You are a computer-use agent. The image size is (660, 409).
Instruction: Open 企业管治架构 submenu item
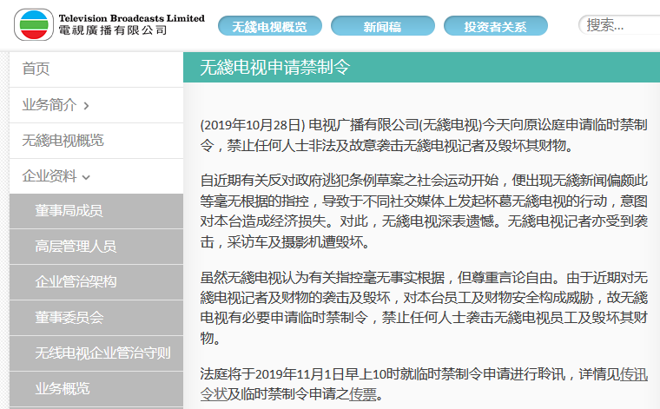tap(96, 282)
